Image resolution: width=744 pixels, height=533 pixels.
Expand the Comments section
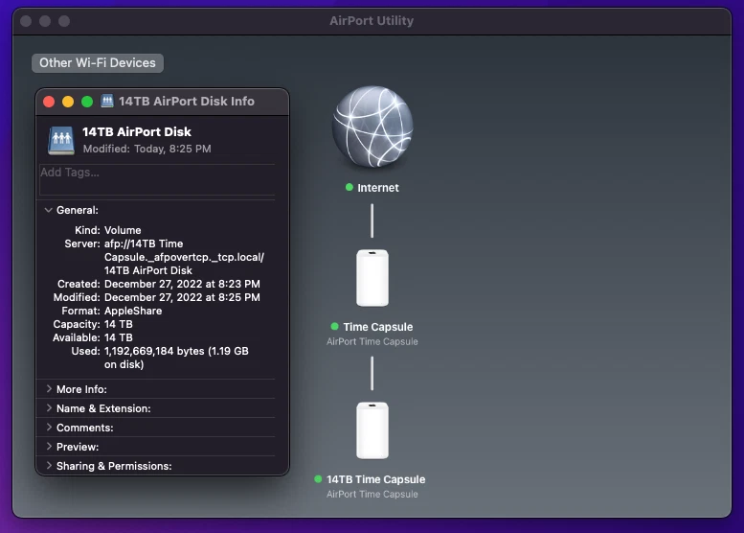click(49, 427)
